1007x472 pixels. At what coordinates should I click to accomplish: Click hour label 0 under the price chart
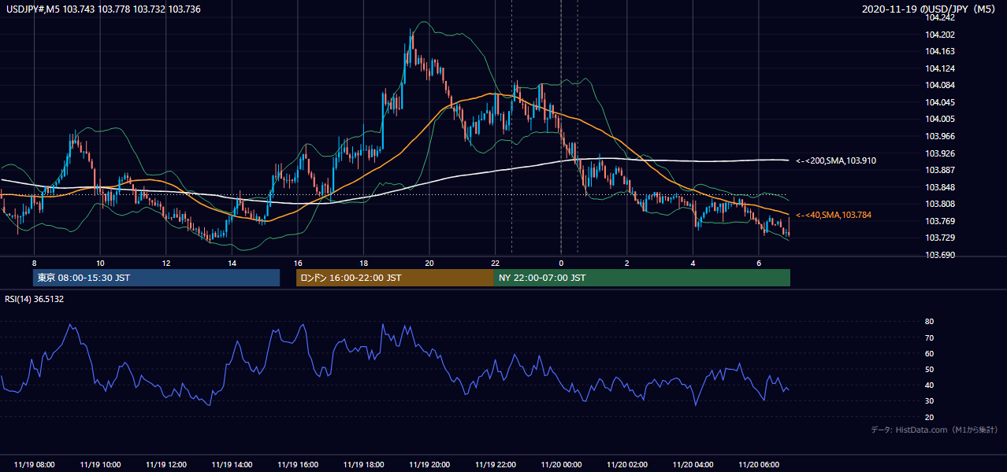(x=561, y=262)
